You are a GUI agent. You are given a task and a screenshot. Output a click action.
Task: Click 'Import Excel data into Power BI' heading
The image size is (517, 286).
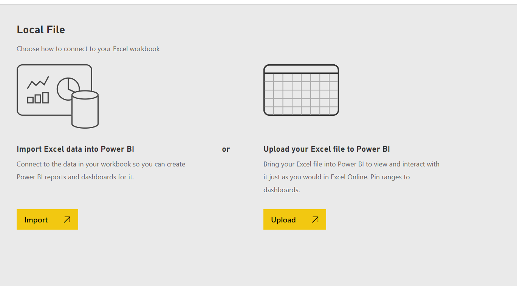76,149
